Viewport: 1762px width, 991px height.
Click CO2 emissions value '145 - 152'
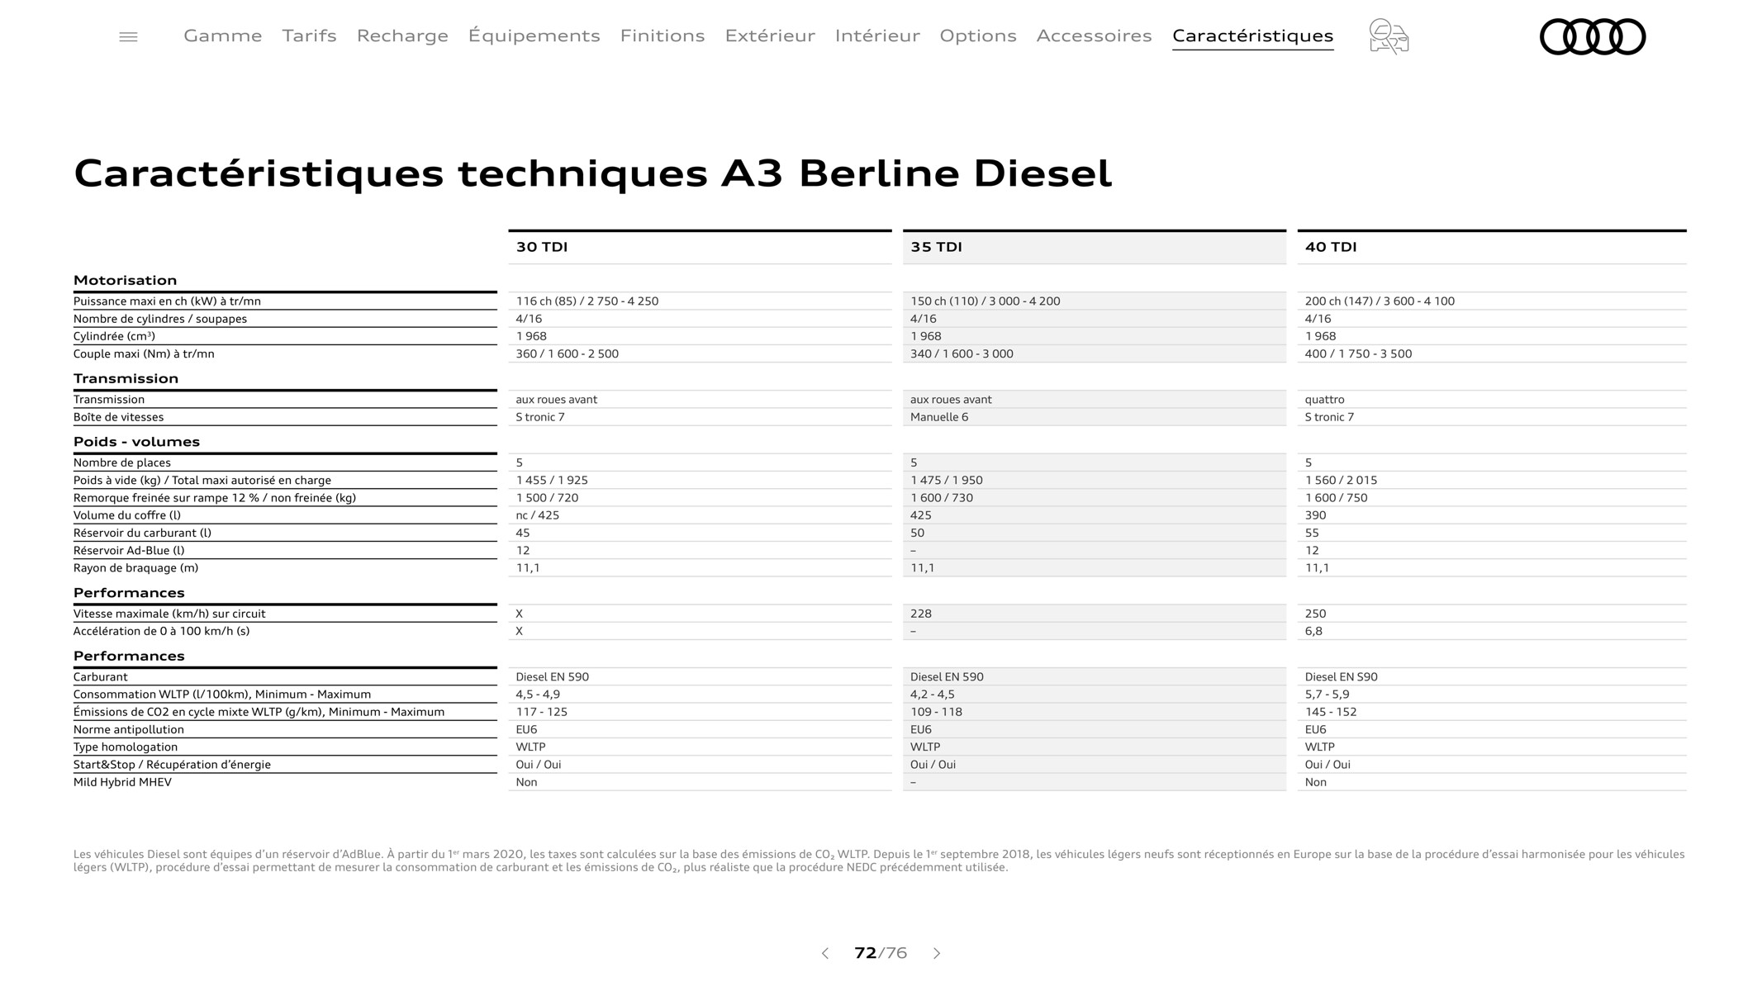point(1330,712)
